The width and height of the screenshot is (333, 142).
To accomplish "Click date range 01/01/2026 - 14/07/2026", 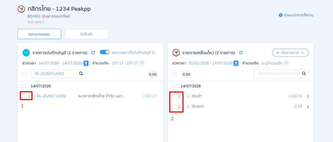I will pyautogui.click(x=211, y=63).
